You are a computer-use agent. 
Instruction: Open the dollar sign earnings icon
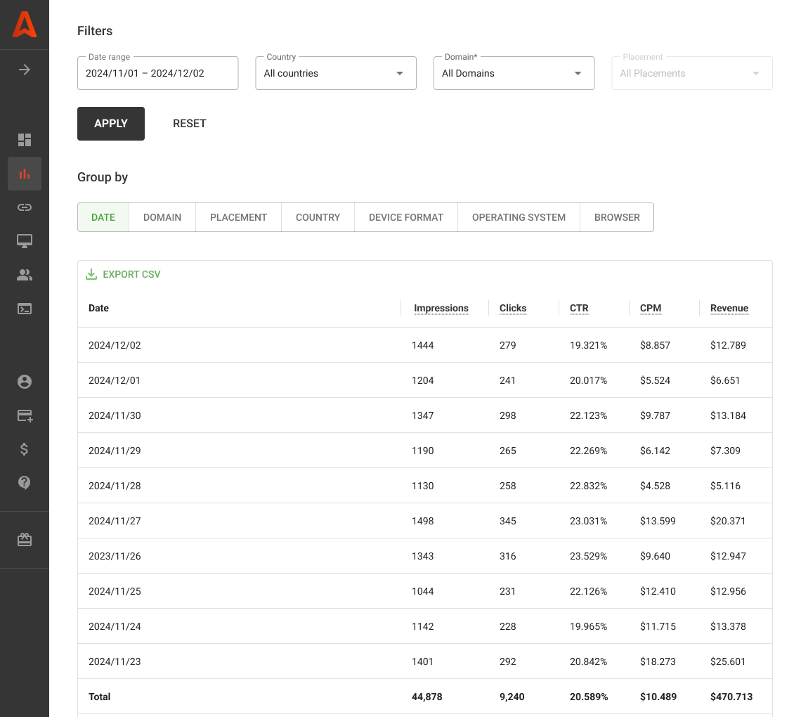pyautogui.click(x=25, y=449)
